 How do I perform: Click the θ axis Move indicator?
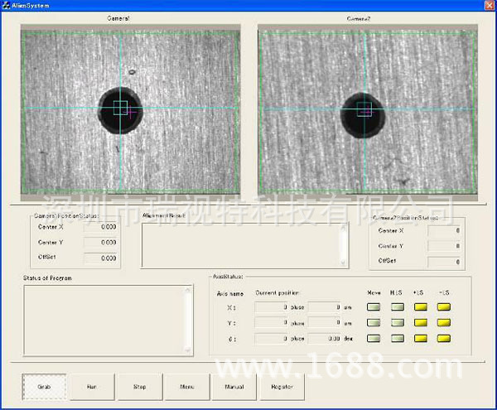375,339
